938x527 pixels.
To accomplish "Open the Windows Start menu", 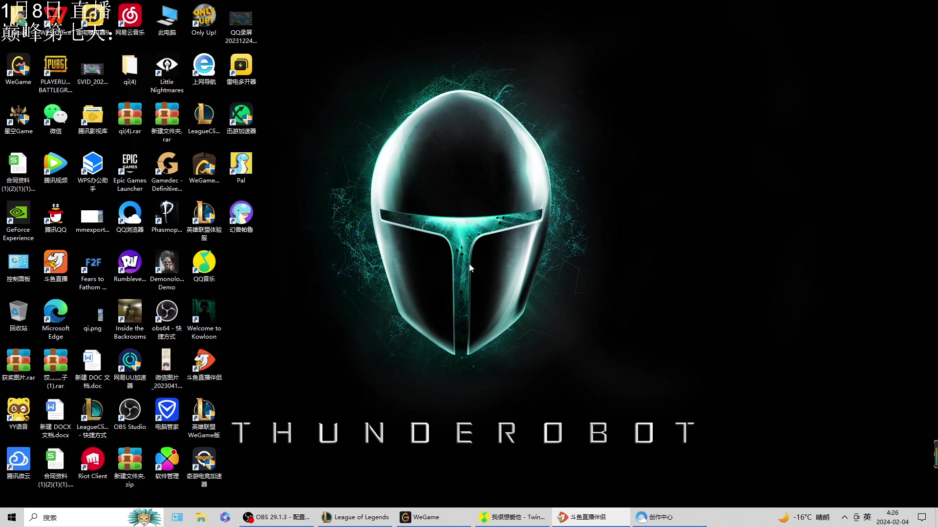I will 12,517.
